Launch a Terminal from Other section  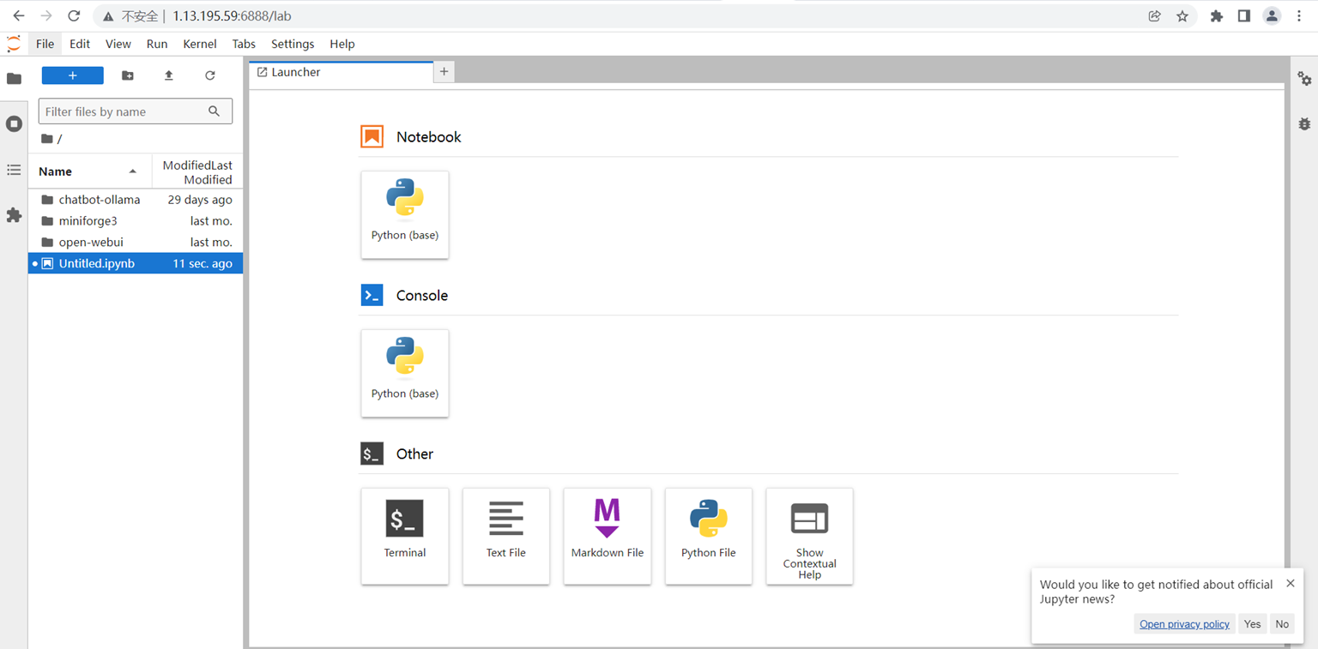[405, 536]
